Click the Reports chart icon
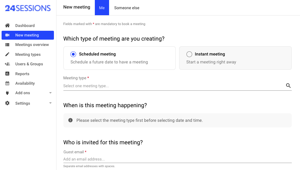The height and width of the screenshot is (170, 300). pyautogui.click(x=8, y=74)
